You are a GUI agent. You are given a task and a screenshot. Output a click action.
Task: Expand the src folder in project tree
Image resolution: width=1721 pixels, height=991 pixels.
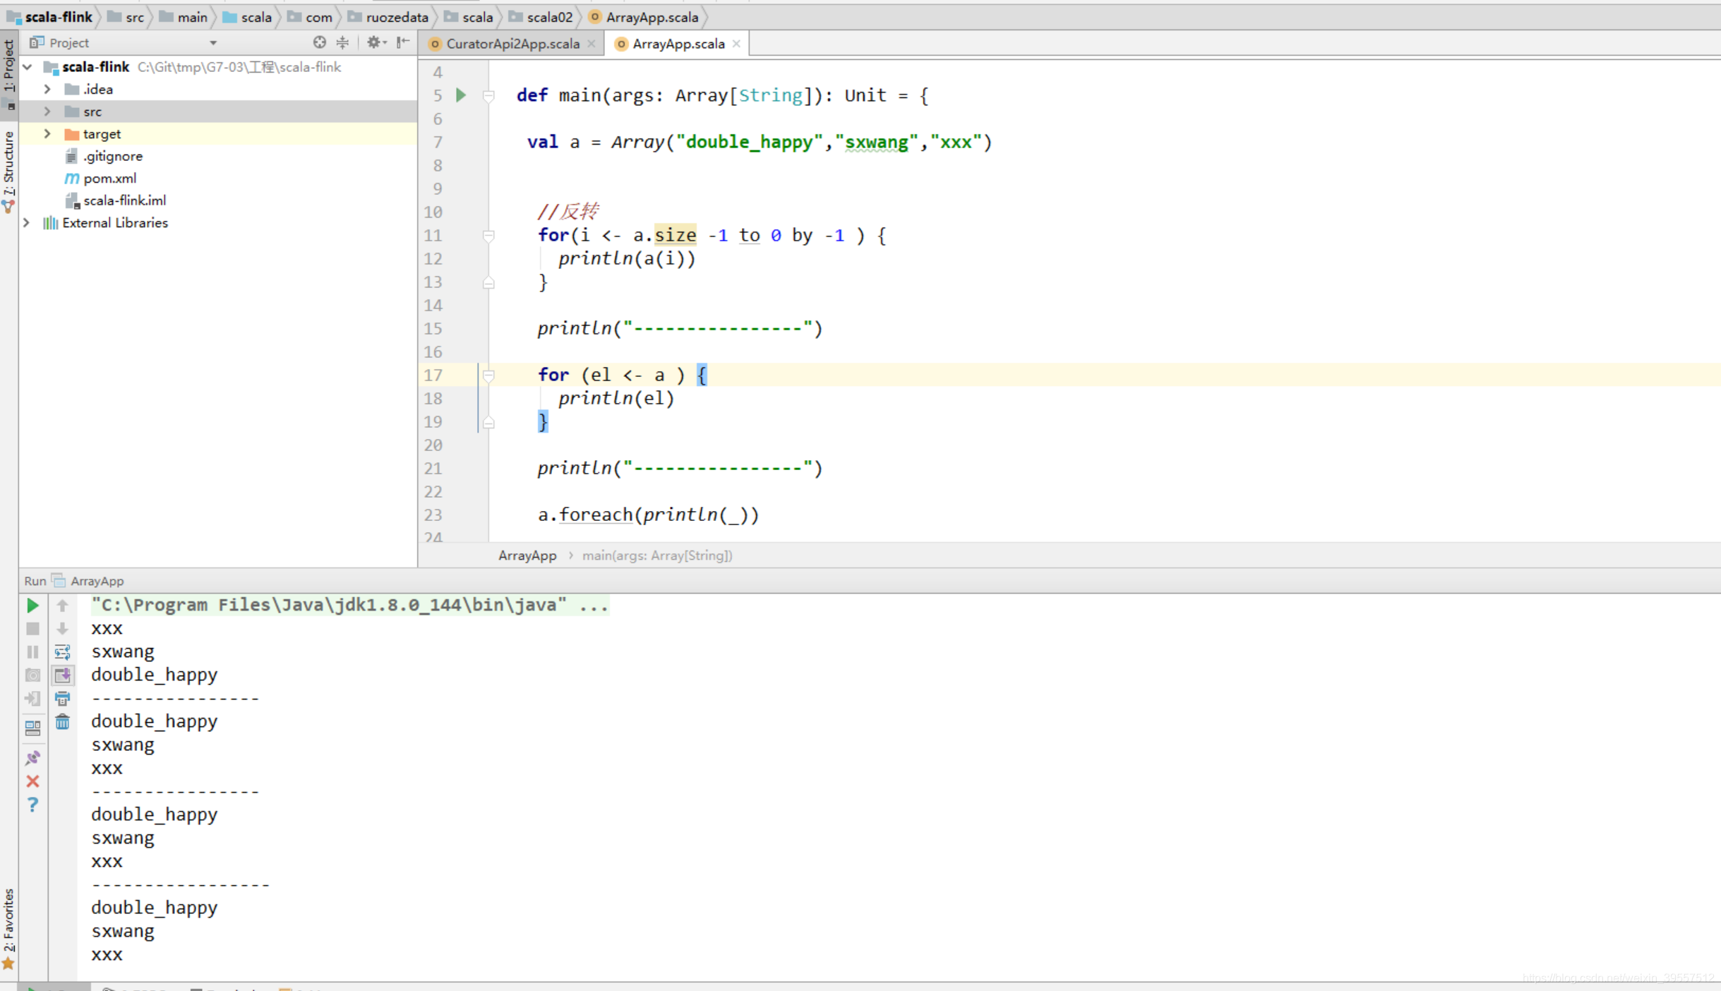point(47,112)
